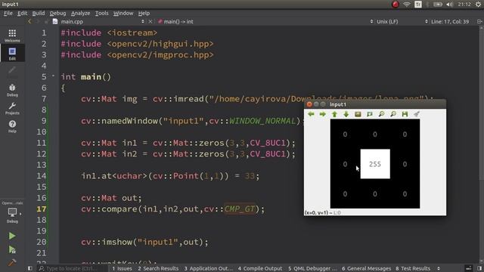Open the Debug mode bug icon
Viewport: 484px width, 272px height.
[x=12, y=90]
